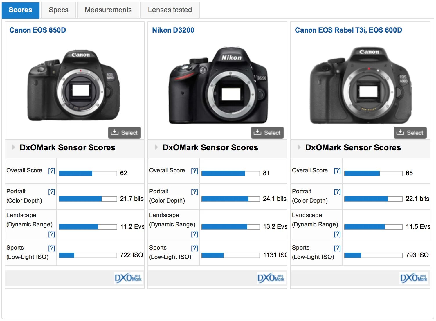
Task: Open the Scores tab
Action: [21, 10]
